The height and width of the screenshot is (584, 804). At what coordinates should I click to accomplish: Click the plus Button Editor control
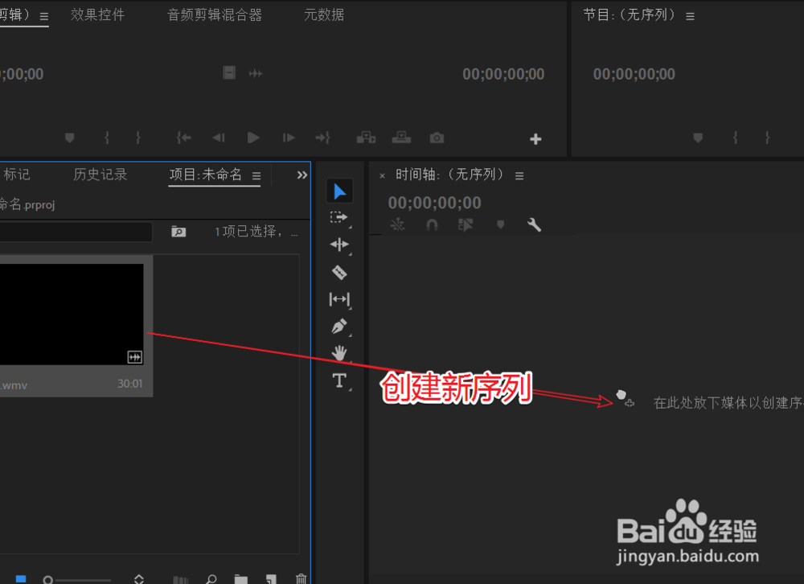[x=535, y=138]
